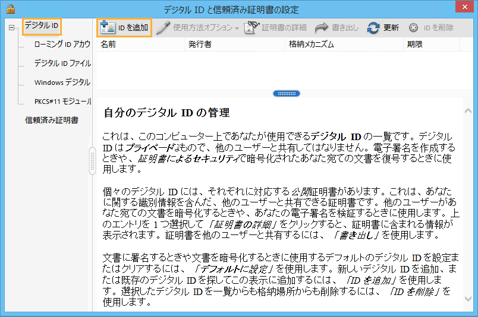Sort by 名前 column header
478x317 pixels.
(140, 45)
